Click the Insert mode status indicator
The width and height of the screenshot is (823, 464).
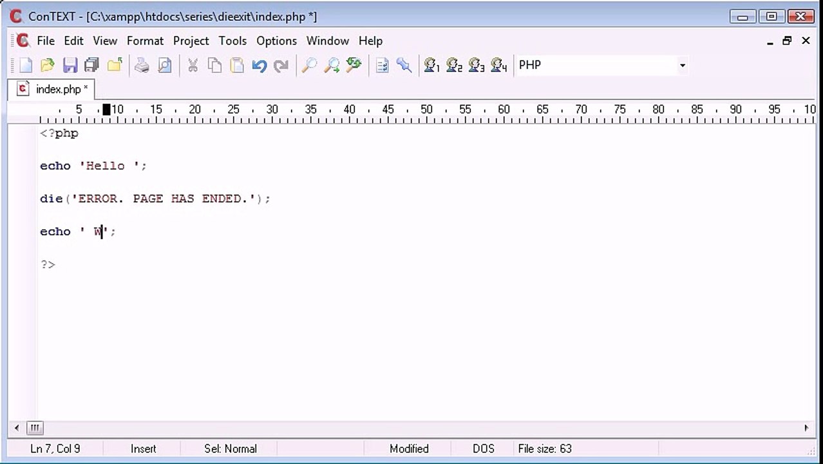[143, 449]
